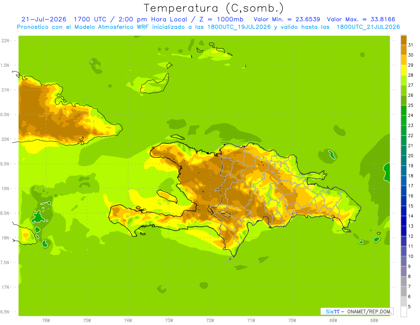
Task: Click the legend value label '19'
Action: click(411, 165)
